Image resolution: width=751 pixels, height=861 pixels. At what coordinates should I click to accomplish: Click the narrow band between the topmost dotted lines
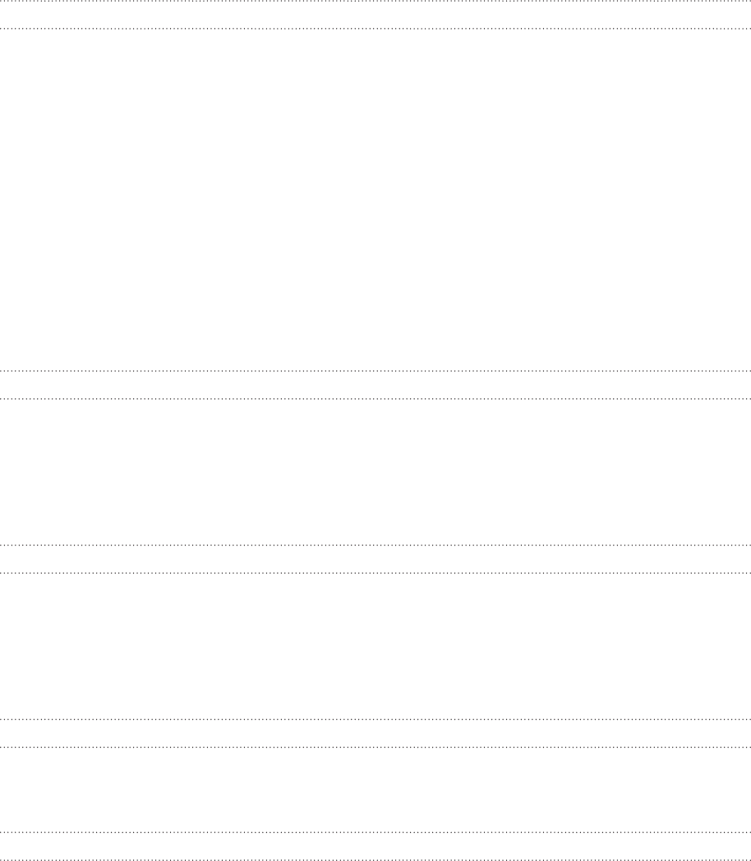point(375,14)
